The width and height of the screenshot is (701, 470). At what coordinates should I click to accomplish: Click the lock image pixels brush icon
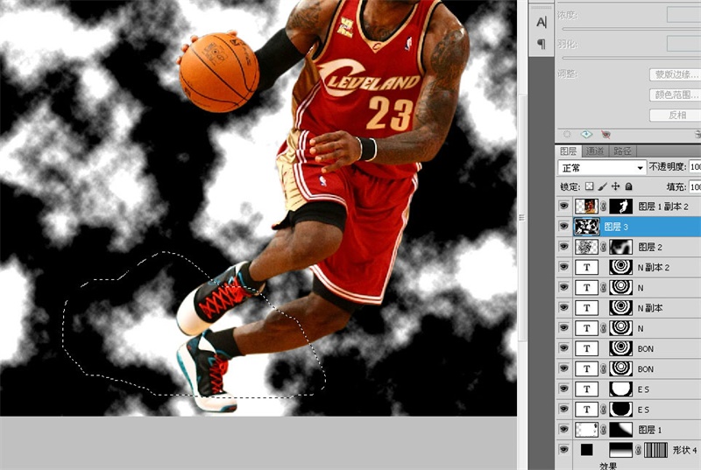[603, 186]
